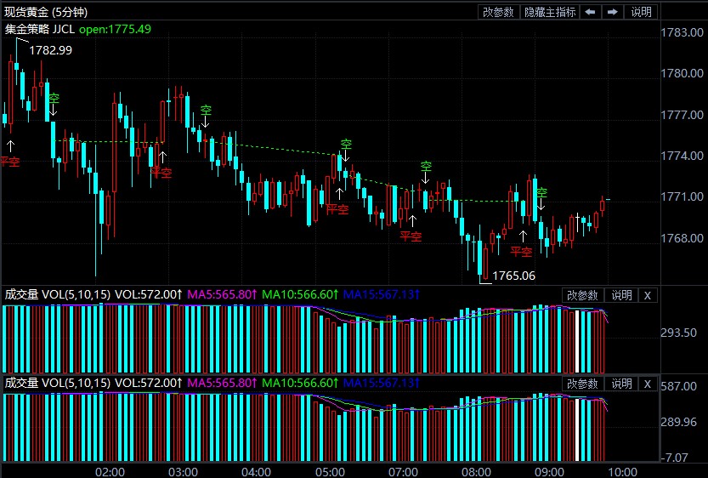Click the left arrow to scroll chart back
This screenshot has width=708, height=478.
point(592,12)
